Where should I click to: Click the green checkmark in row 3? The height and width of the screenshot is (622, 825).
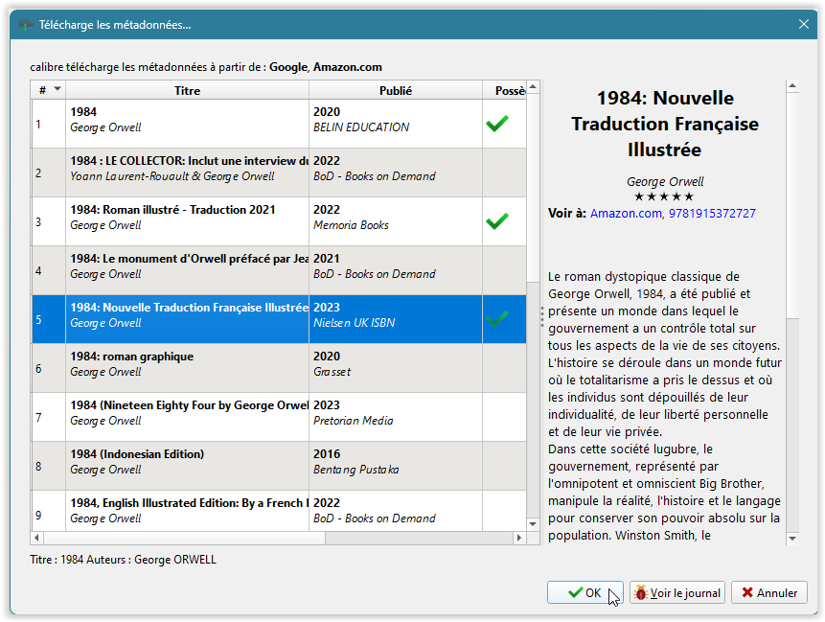496,221
